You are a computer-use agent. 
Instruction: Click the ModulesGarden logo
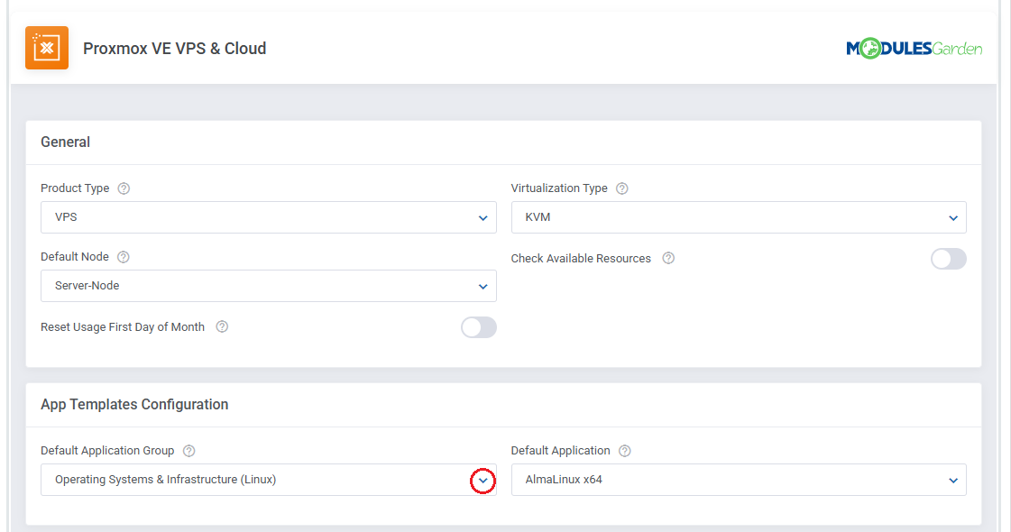coord(914,49)
